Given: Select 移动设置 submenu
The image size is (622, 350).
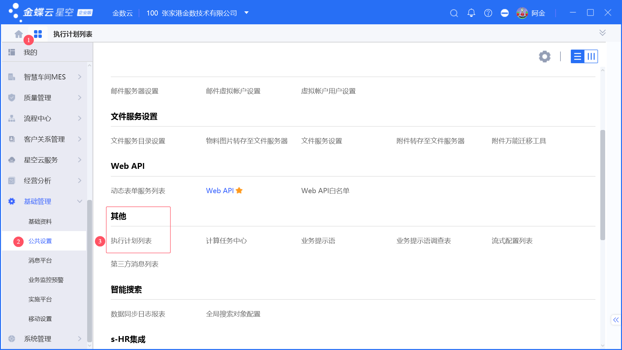Looking at the screenshot, I should (x=40, y=319).
